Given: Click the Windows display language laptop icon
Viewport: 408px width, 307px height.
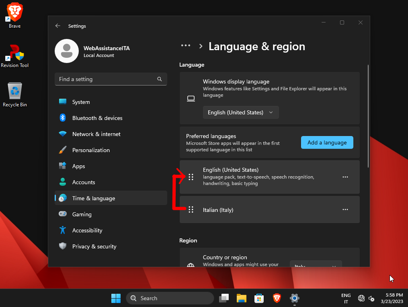Looking at the screenshot, I should pyautogui.click(x=191, y=98).
